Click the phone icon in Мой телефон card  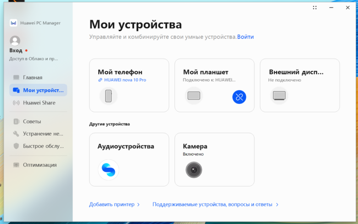click(108, 96)
